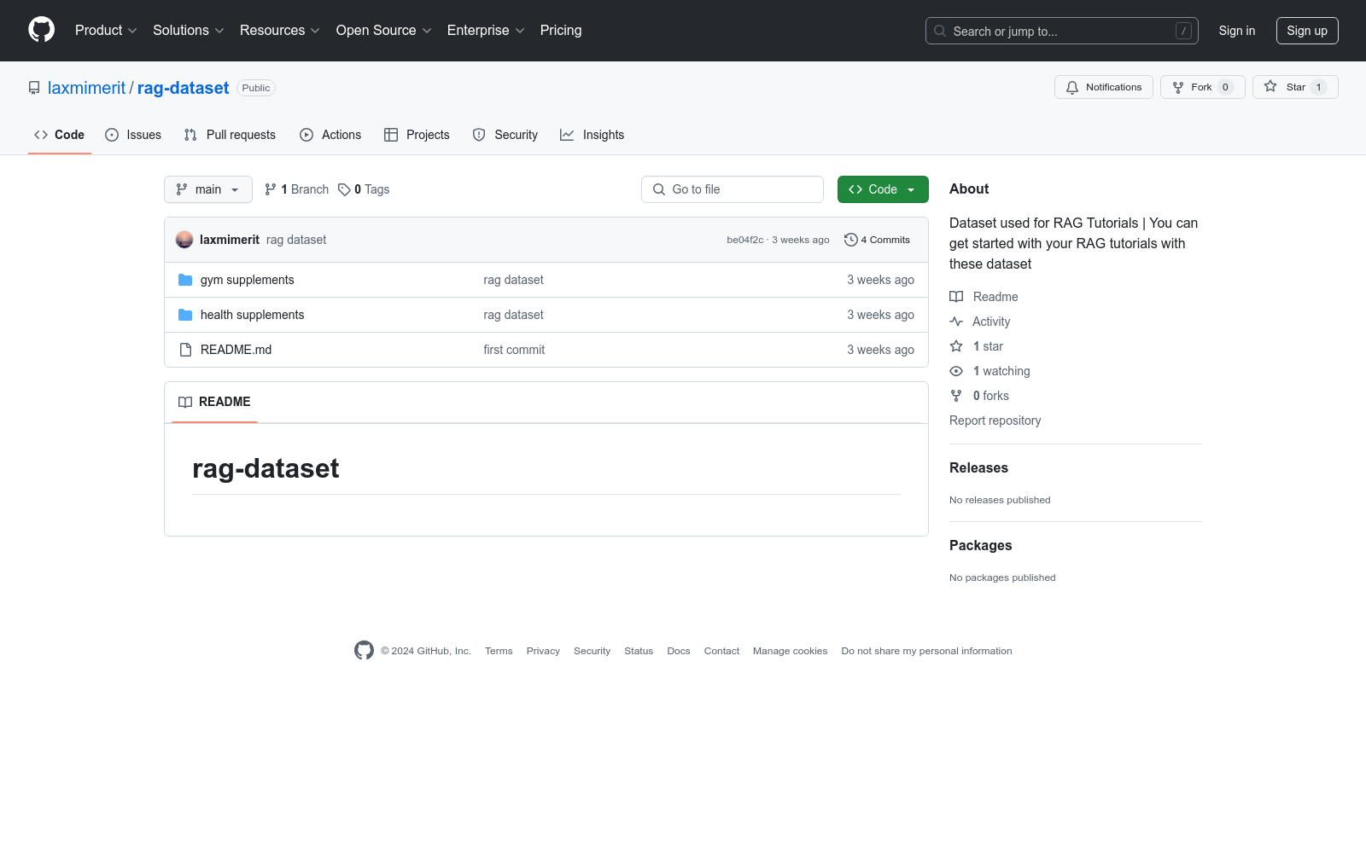Click the Sign up button

click(1306, 31)
